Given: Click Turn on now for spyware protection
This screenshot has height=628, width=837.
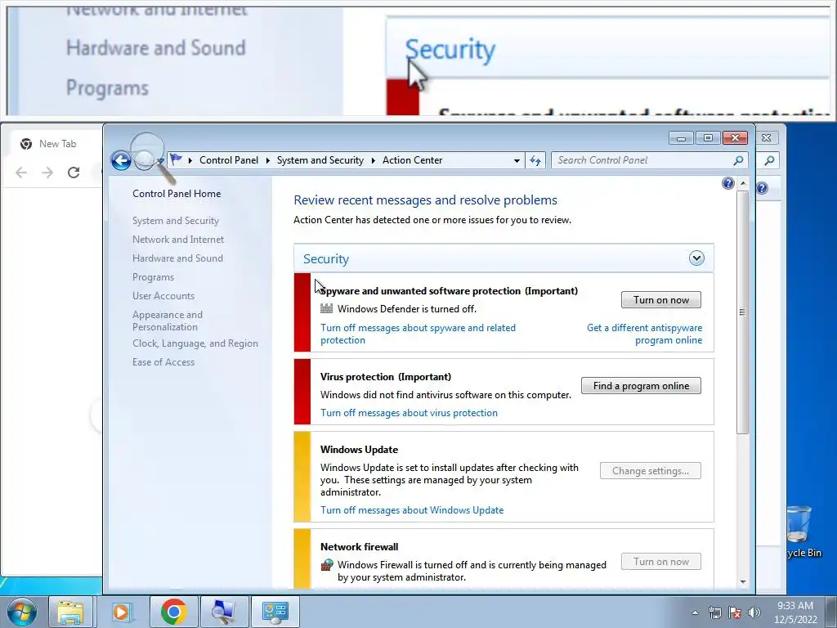Looking at the screenshot, I should click(660, 300).
